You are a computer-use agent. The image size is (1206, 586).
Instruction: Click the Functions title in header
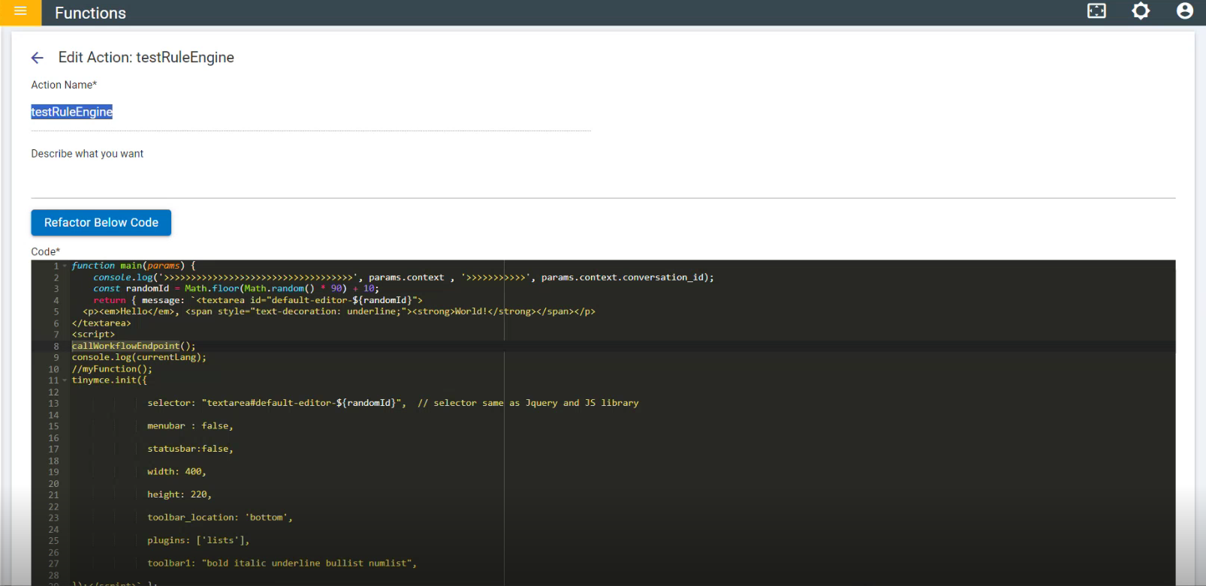click(90, 13)
